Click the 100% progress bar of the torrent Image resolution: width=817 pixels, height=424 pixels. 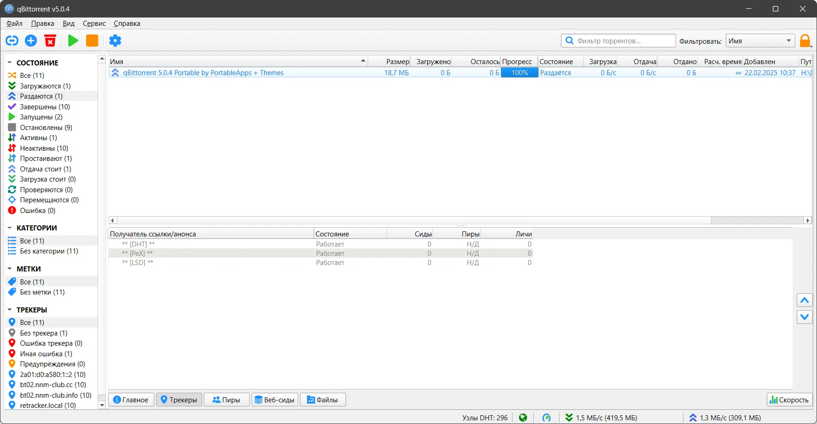(519, 73)
